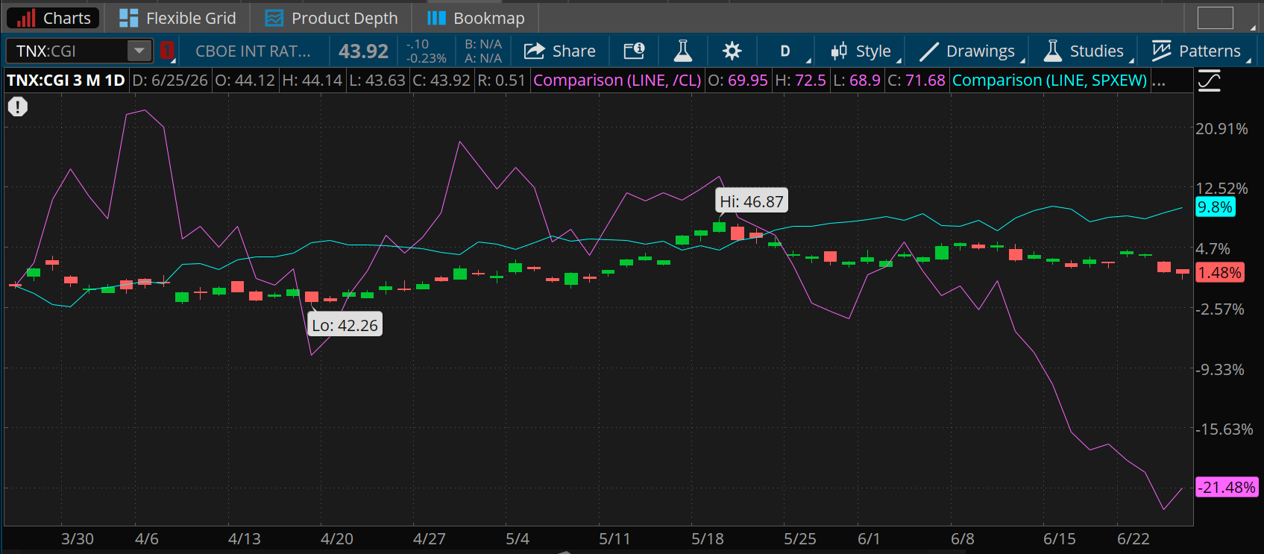1264x554 pixels.
Task: Click the 3/30 date on time axis
Action: (x=78, y=538)
